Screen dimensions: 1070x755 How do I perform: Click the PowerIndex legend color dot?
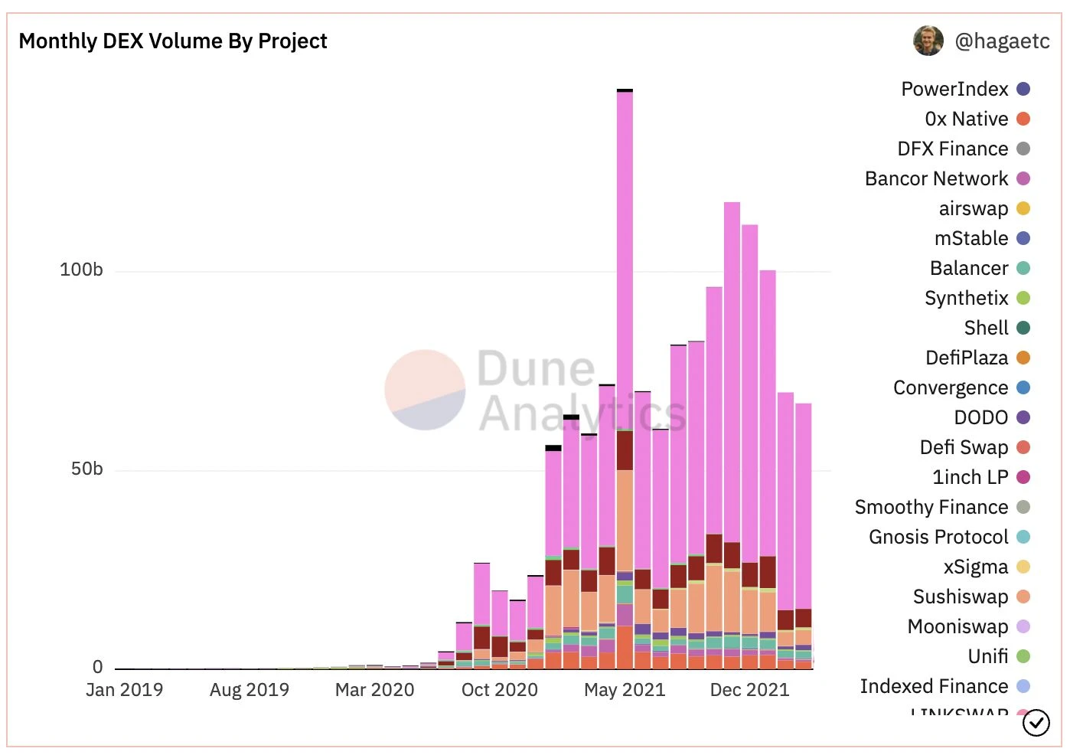pos(1023,90)
